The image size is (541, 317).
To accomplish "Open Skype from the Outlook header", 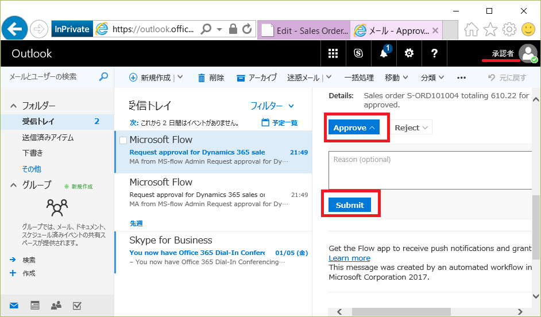I will pyautogui.click(x=358, y=53).
